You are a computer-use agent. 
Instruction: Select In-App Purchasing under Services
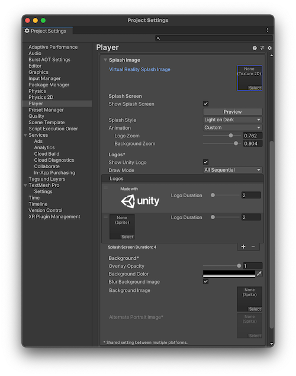[54, 173]
